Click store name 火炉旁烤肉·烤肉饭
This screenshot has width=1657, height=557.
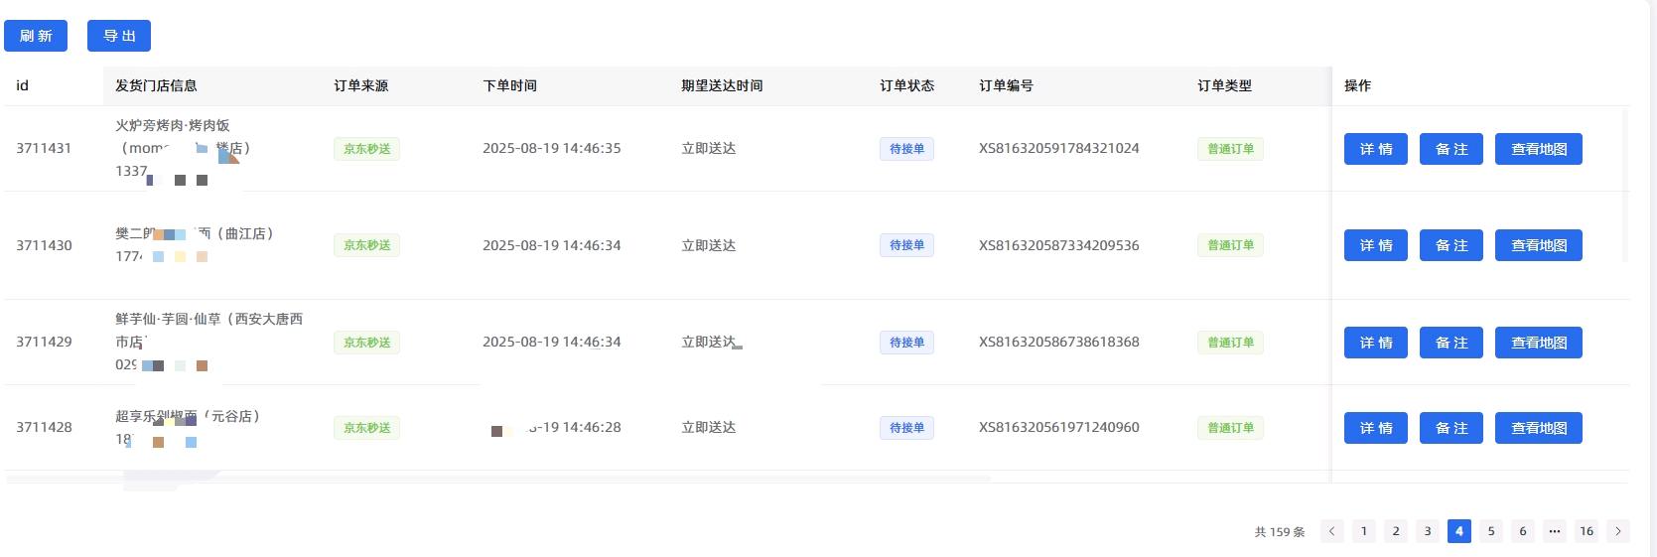[173, 126]
